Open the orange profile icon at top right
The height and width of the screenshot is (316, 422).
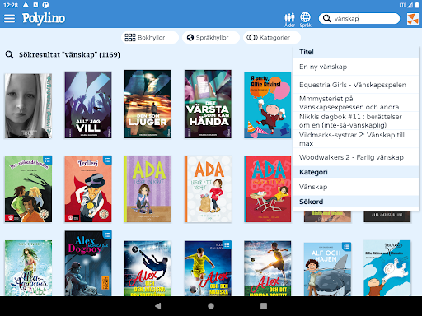[x=413, y=19]
